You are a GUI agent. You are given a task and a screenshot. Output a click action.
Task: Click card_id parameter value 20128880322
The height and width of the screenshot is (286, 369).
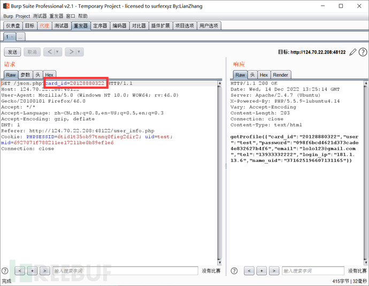87,83
